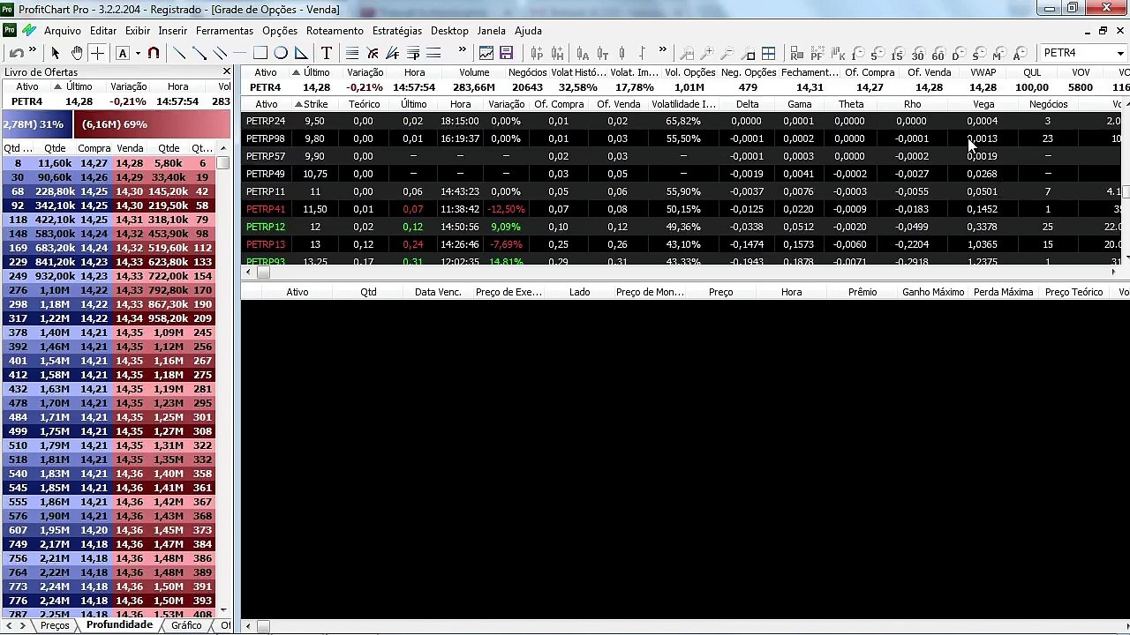Screen dimensions: 1130x635
Task: Set 30-minute timeframe clock icon
Action: point(917,53)
